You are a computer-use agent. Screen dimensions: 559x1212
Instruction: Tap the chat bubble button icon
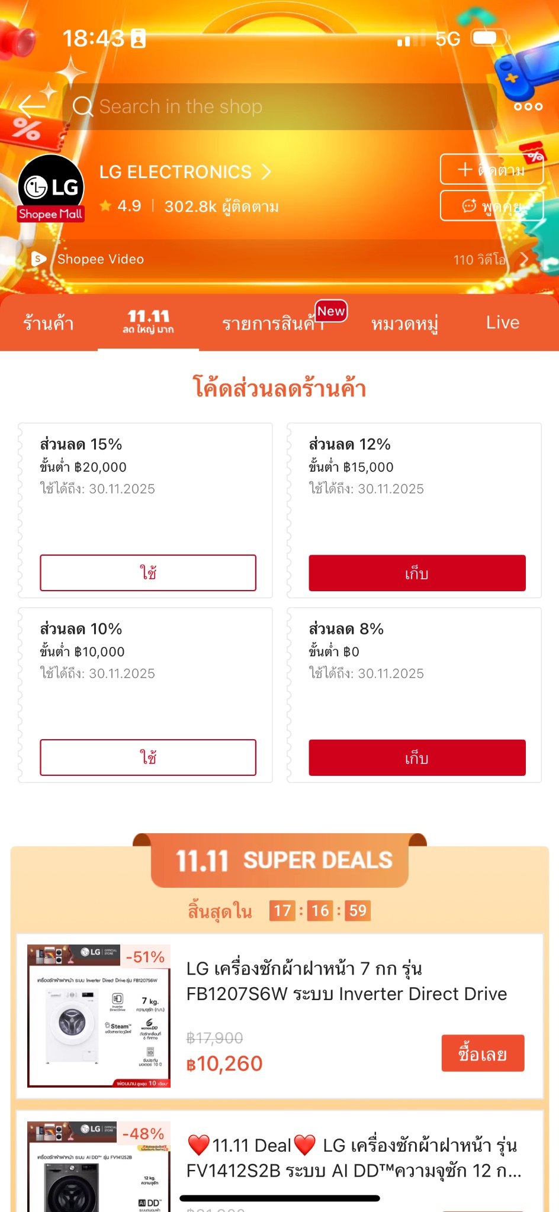coord(469,205)
